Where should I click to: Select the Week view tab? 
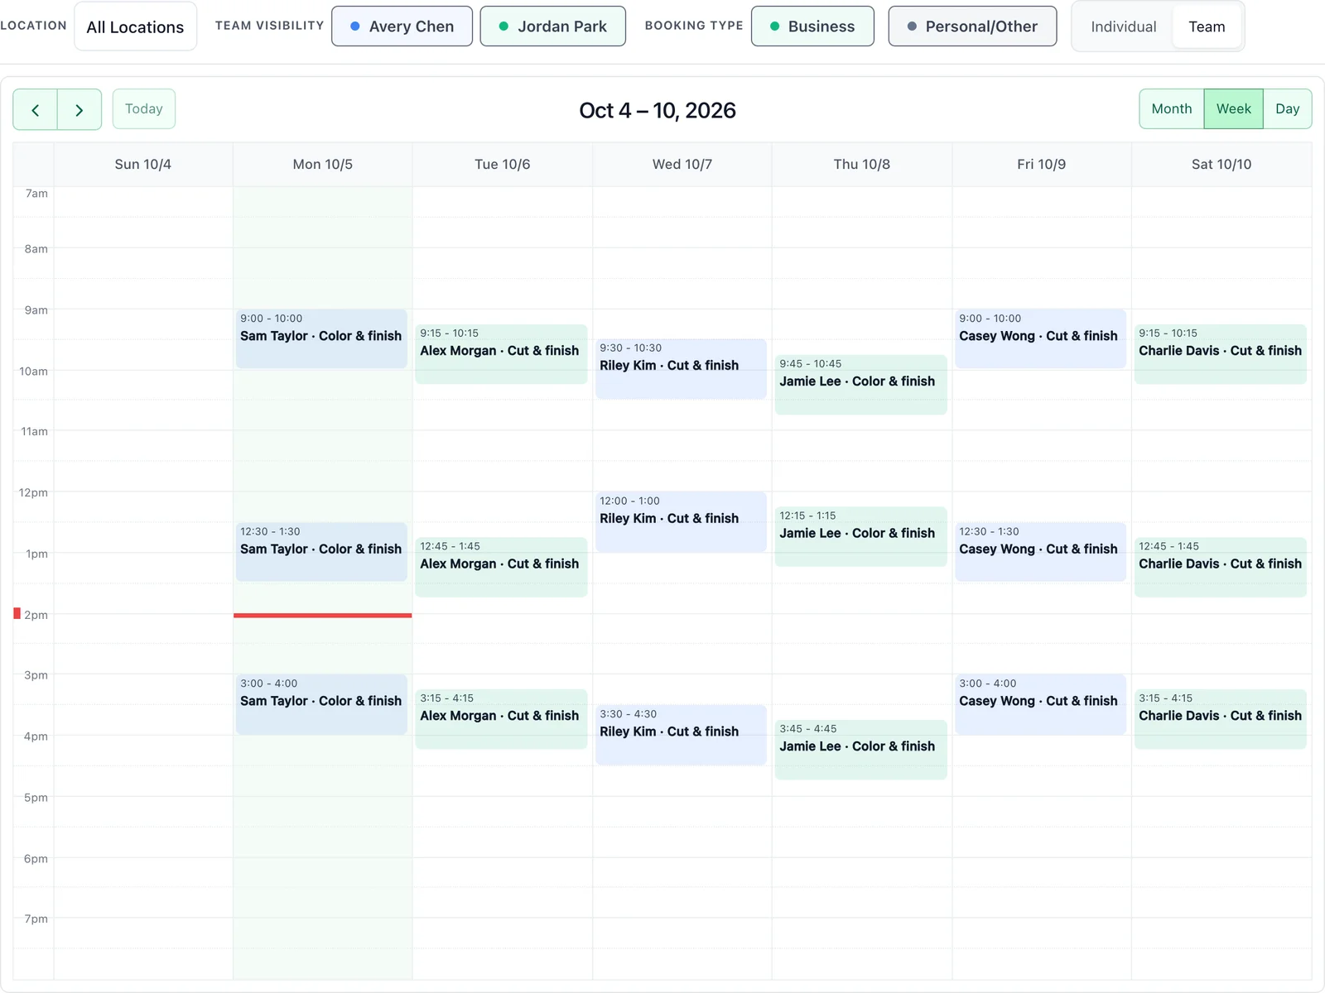click(1234, 109)
